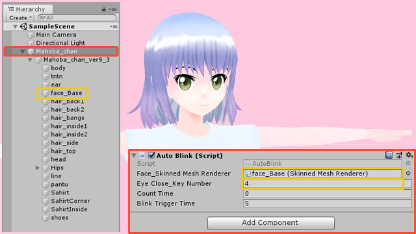Open the Auto Blink preset settings icon

(399, 155)
